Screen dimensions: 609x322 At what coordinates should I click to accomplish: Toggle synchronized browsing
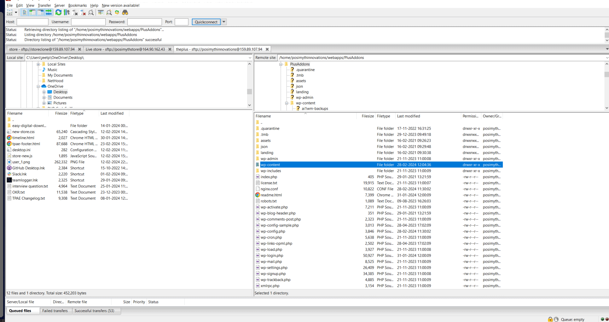117,12
